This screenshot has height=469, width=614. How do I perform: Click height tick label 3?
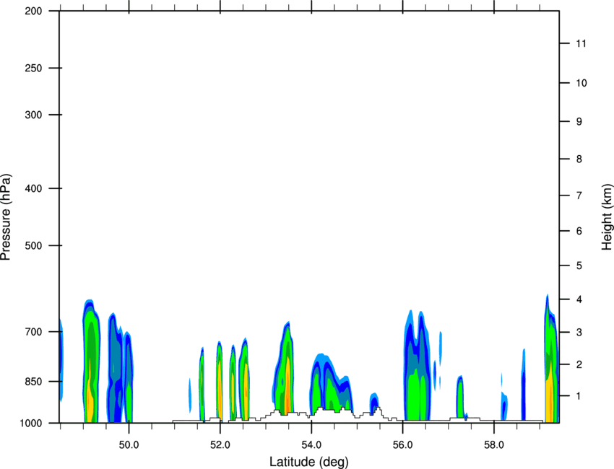[x=579, y=332]
